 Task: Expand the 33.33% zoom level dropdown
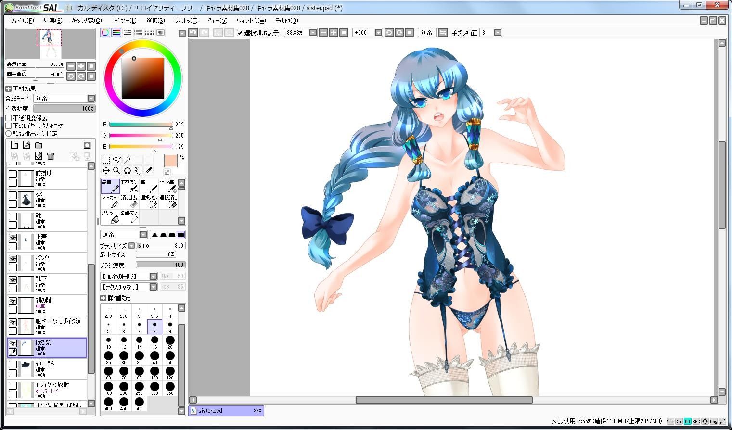313,33
